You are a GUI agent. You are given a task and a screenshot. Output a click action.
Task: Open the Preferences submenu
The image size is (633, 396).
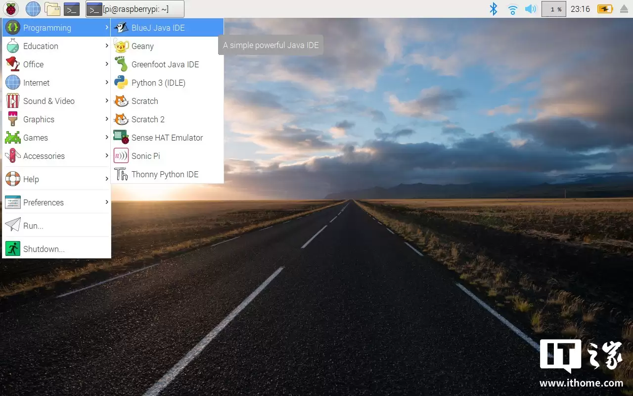(44, 202)
